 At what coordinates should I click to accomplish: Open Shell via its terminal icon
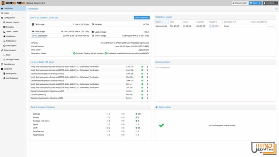pyautogui.click(x=4, y=55)
